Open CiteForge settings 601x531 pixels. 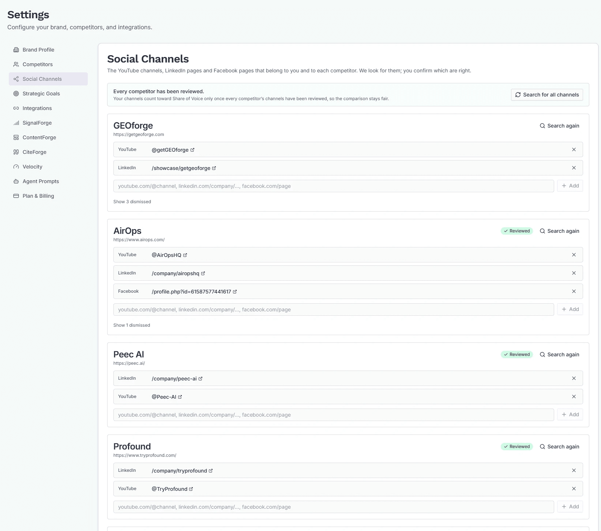[48, 152]
